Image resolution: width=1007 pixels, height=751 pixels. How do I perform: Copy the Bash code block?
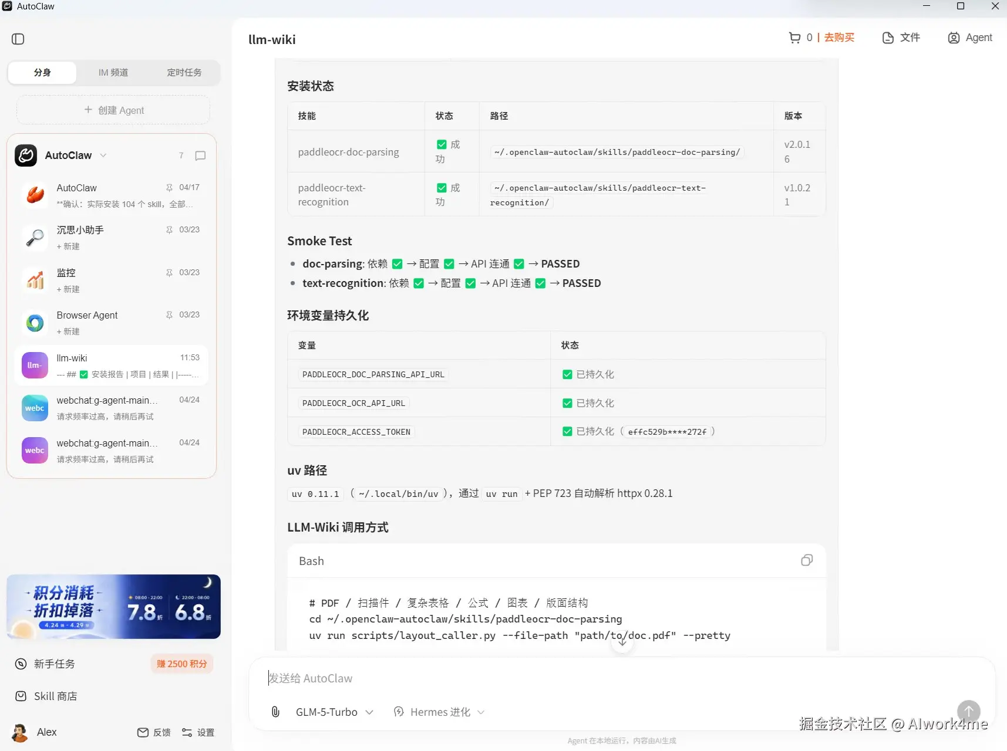[807, 560]
